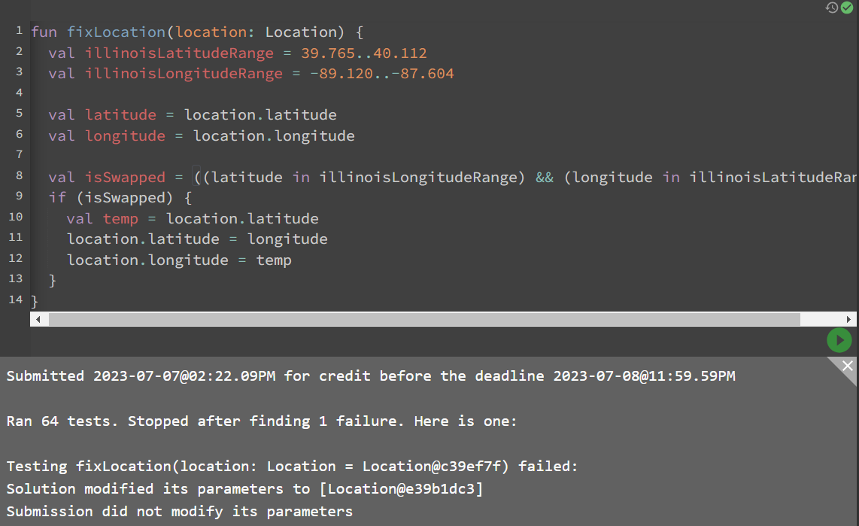Click the failed Testing fixLocation output line
The width and height of the screenshot is (859, 526).
(x=290, y=466)
